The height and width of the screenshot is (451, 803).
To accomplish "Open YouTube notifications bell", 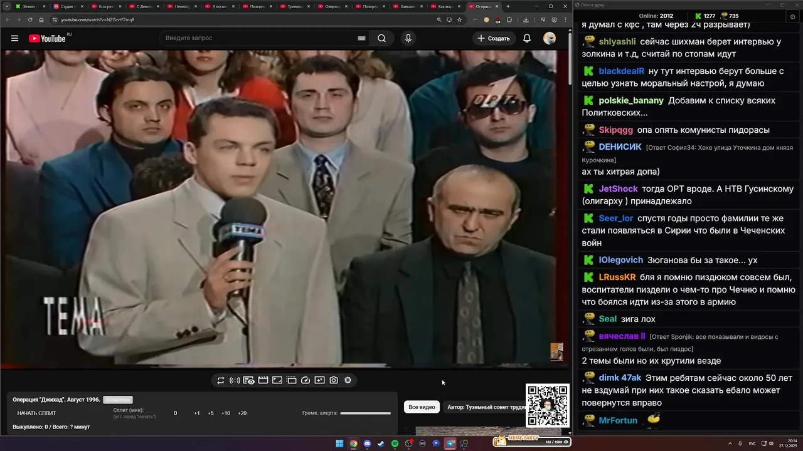I will click(x=527, y=38).
